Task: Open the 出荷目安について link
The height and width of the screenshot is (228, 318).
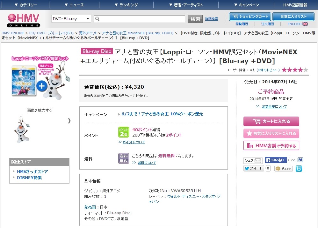Action: 274,106
